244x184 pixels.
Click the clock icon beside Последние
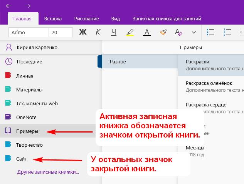pyautogui.click(x=9, y=61)
